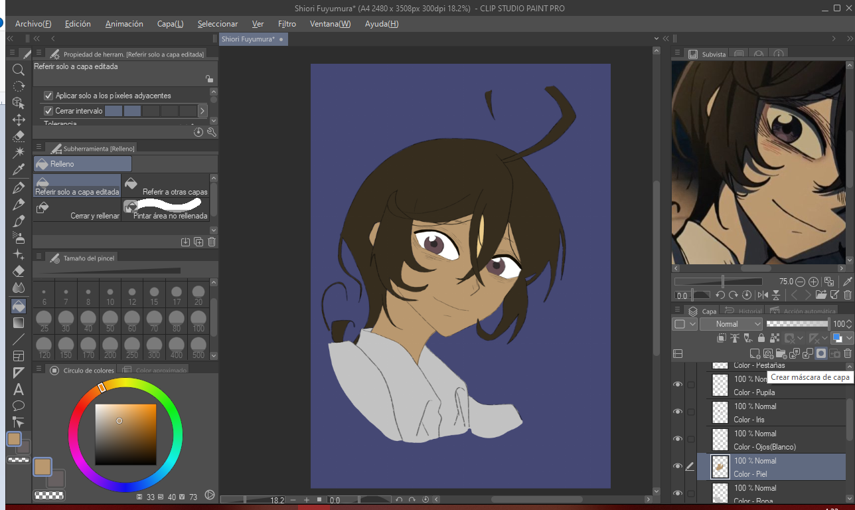The width and height of the screenshot is (855, 510).
Task: Switch to the Historial tab
Action: pos(743,311)
